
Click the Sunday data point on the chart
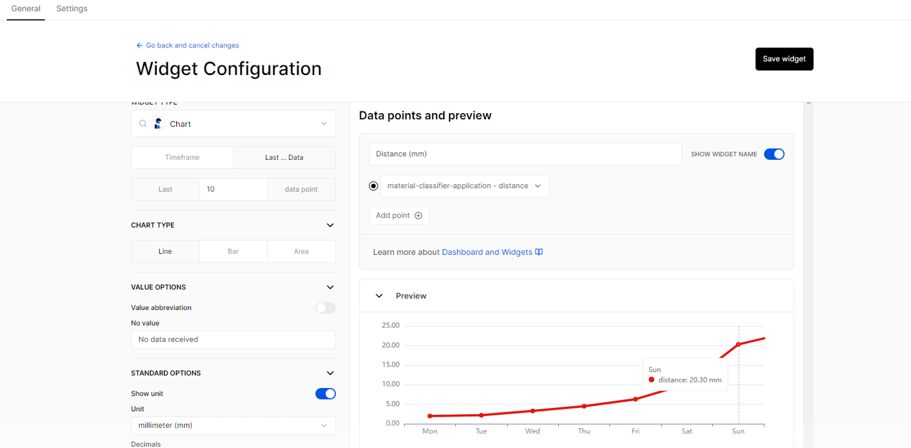(739, 344)
